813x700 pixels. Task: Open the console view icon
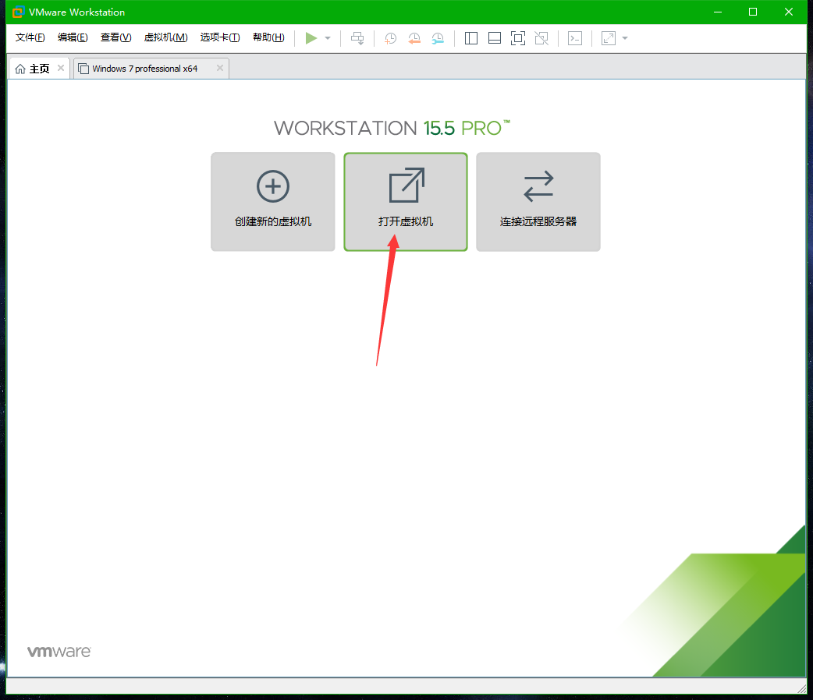click(x=575, y=38)
